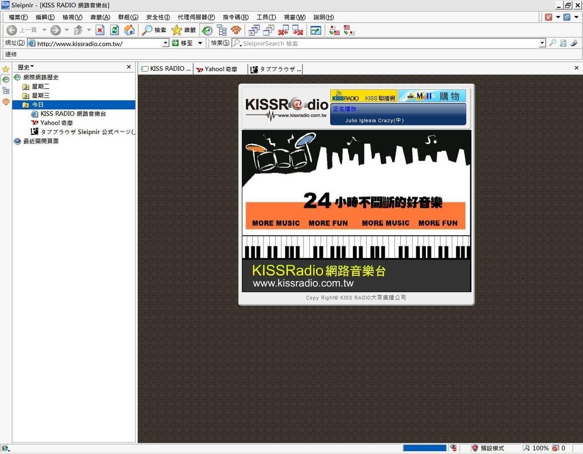Toggle the eye privacy icon in status bar

click(453, 448)
